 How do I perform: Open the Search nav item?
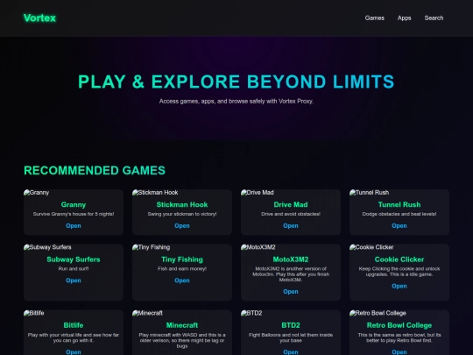pyautogui.click(x=434, y=18)
